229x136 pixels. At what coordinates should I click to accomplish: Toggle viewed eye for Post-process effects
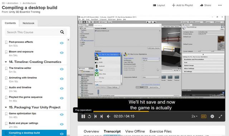(62, 43)
